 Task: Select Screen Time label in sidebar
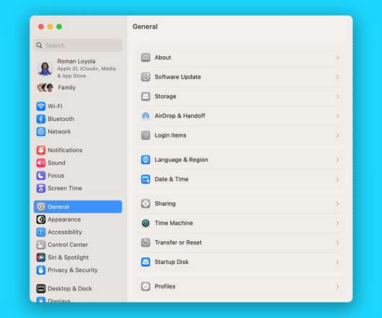[65, 188]
